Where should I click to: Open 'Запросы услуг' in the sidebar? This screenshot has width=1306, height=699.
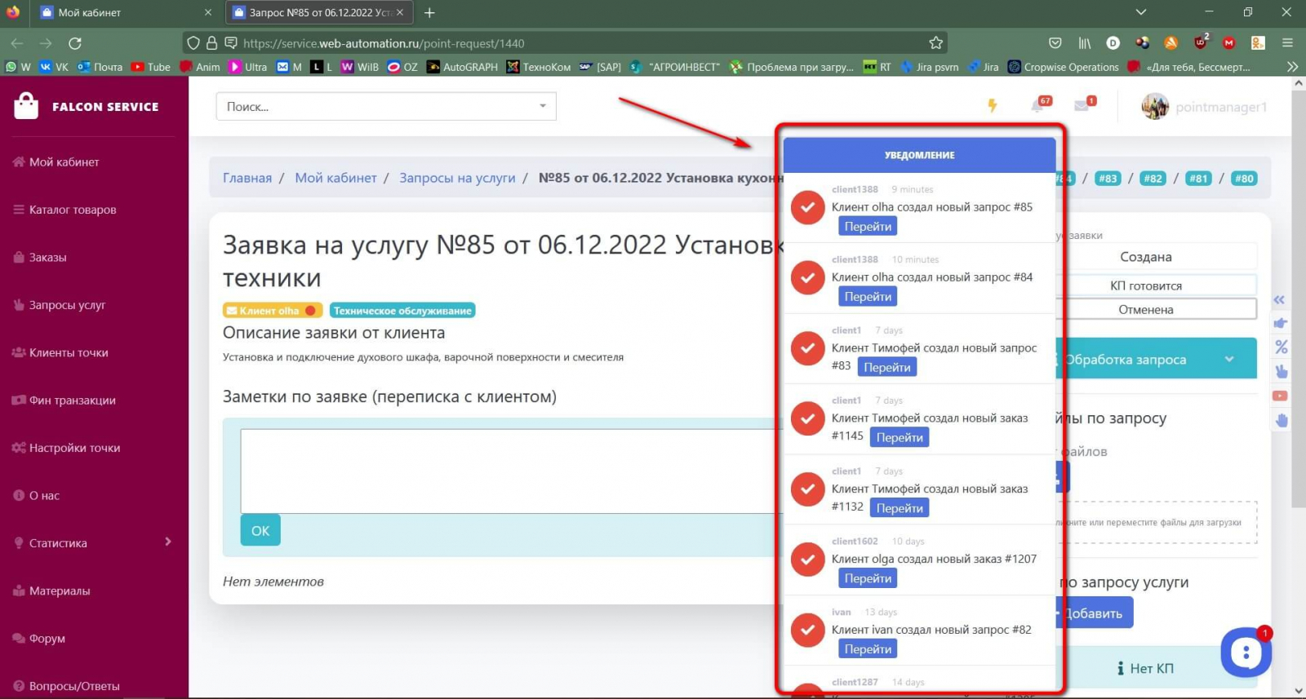(x=67, y=305)
